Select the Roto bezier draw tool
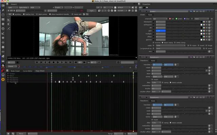217x135 pixels. click(9, 28)
